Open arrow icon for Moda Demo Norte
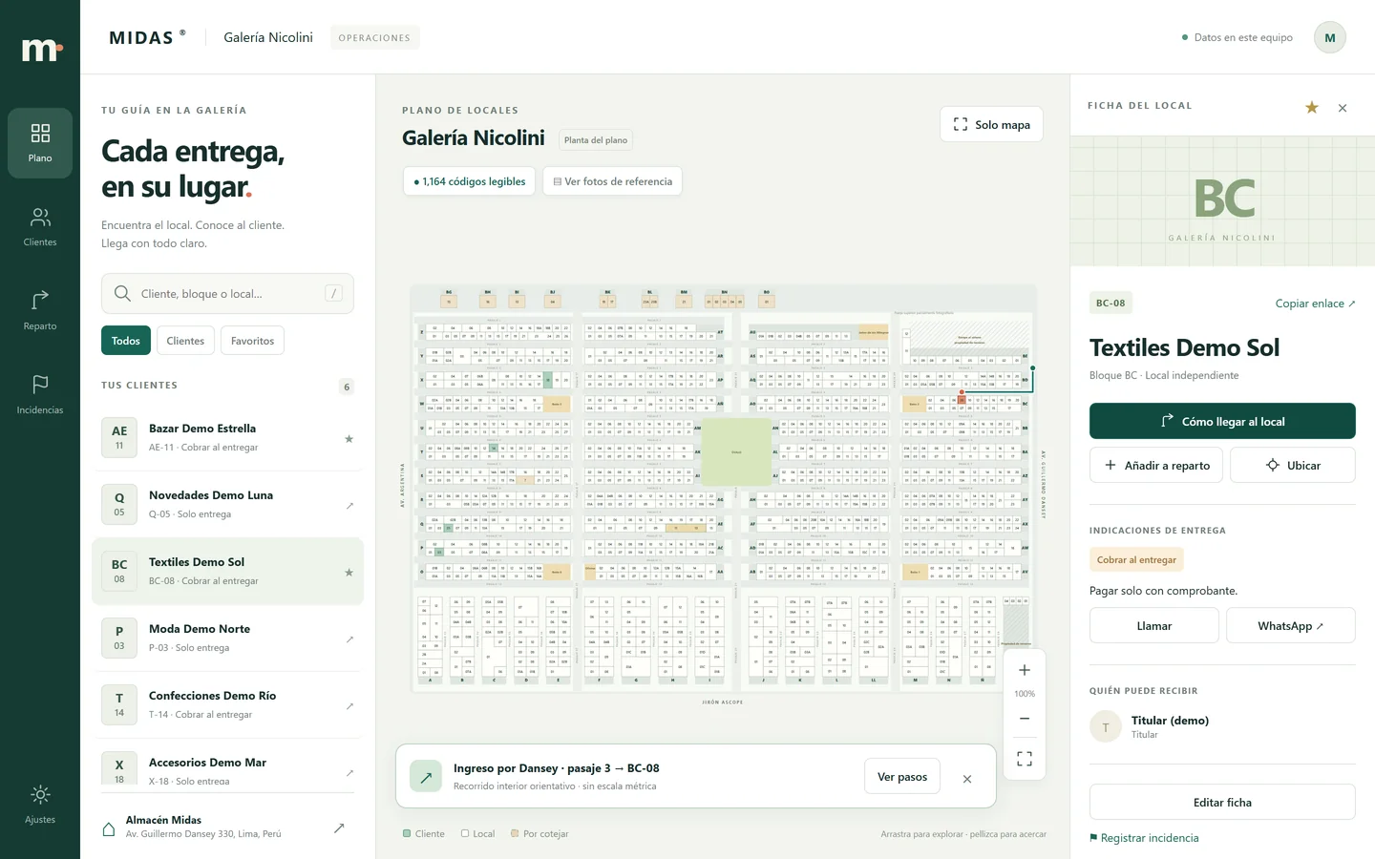 [x=349, y=639]
